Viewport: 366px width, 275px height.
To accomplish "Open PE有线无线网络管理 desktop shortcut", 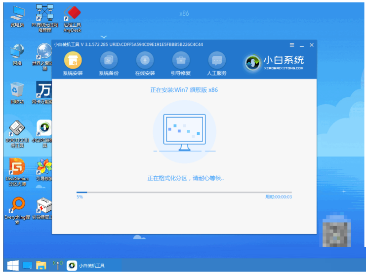I will 44,19.
